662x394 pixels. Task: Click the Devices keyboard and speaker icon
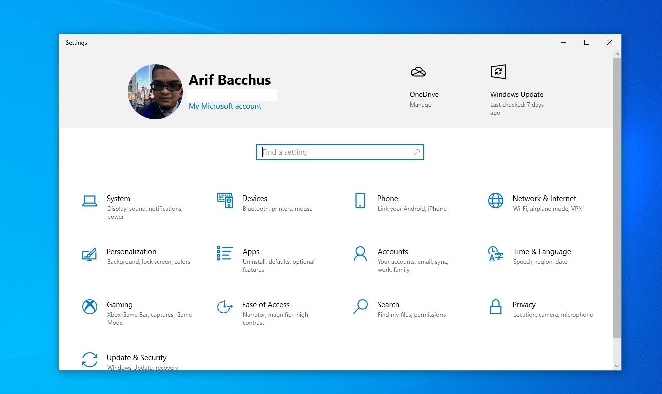225,201
